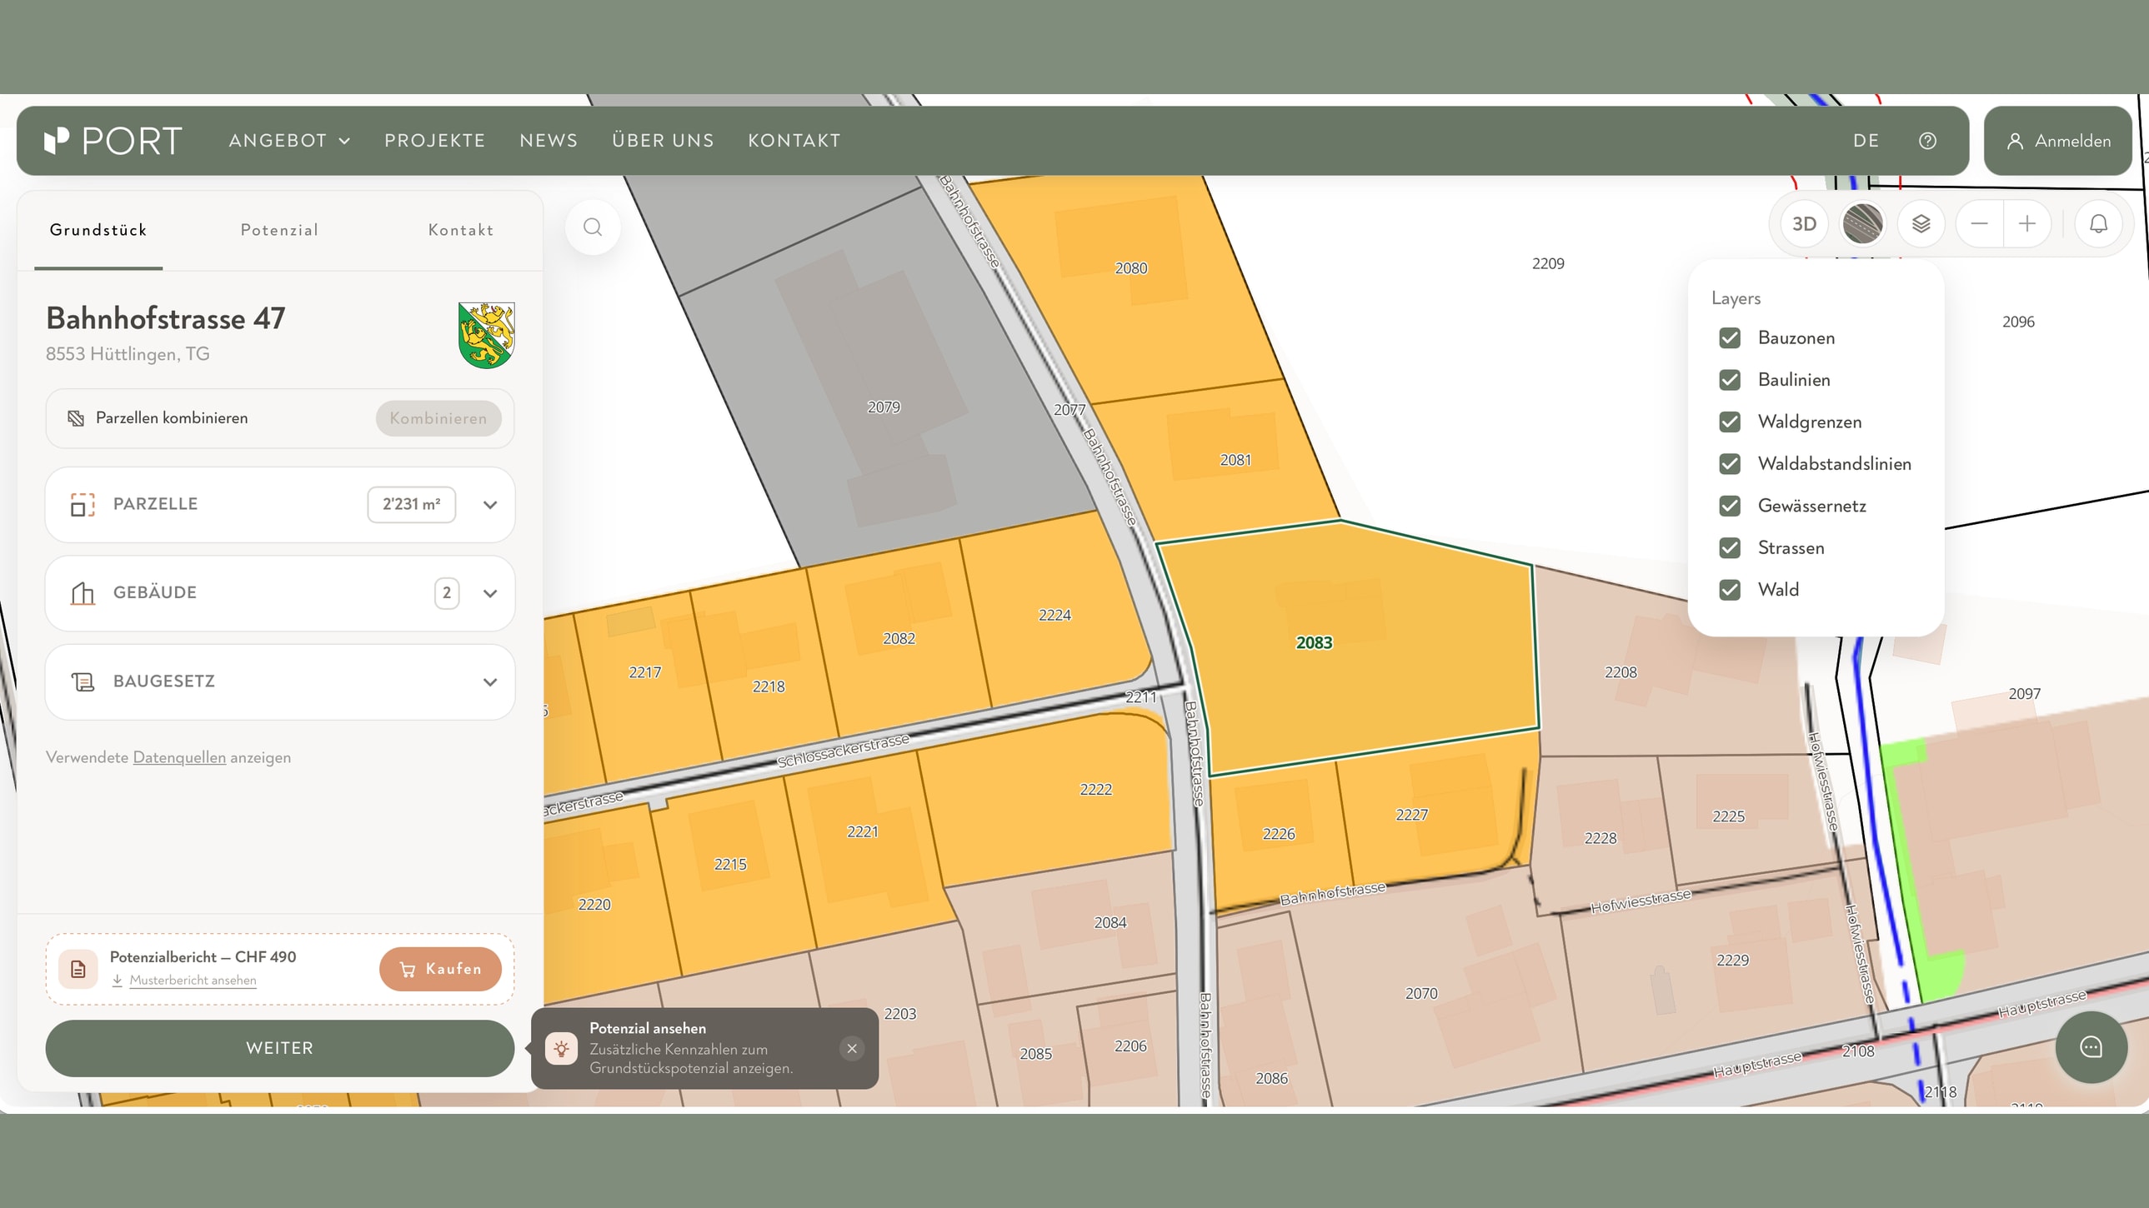Viewport: 2149px width, 1208px height.
Task: Uncheck the Bauzonen layer
Action: [x=1731, y=338]
